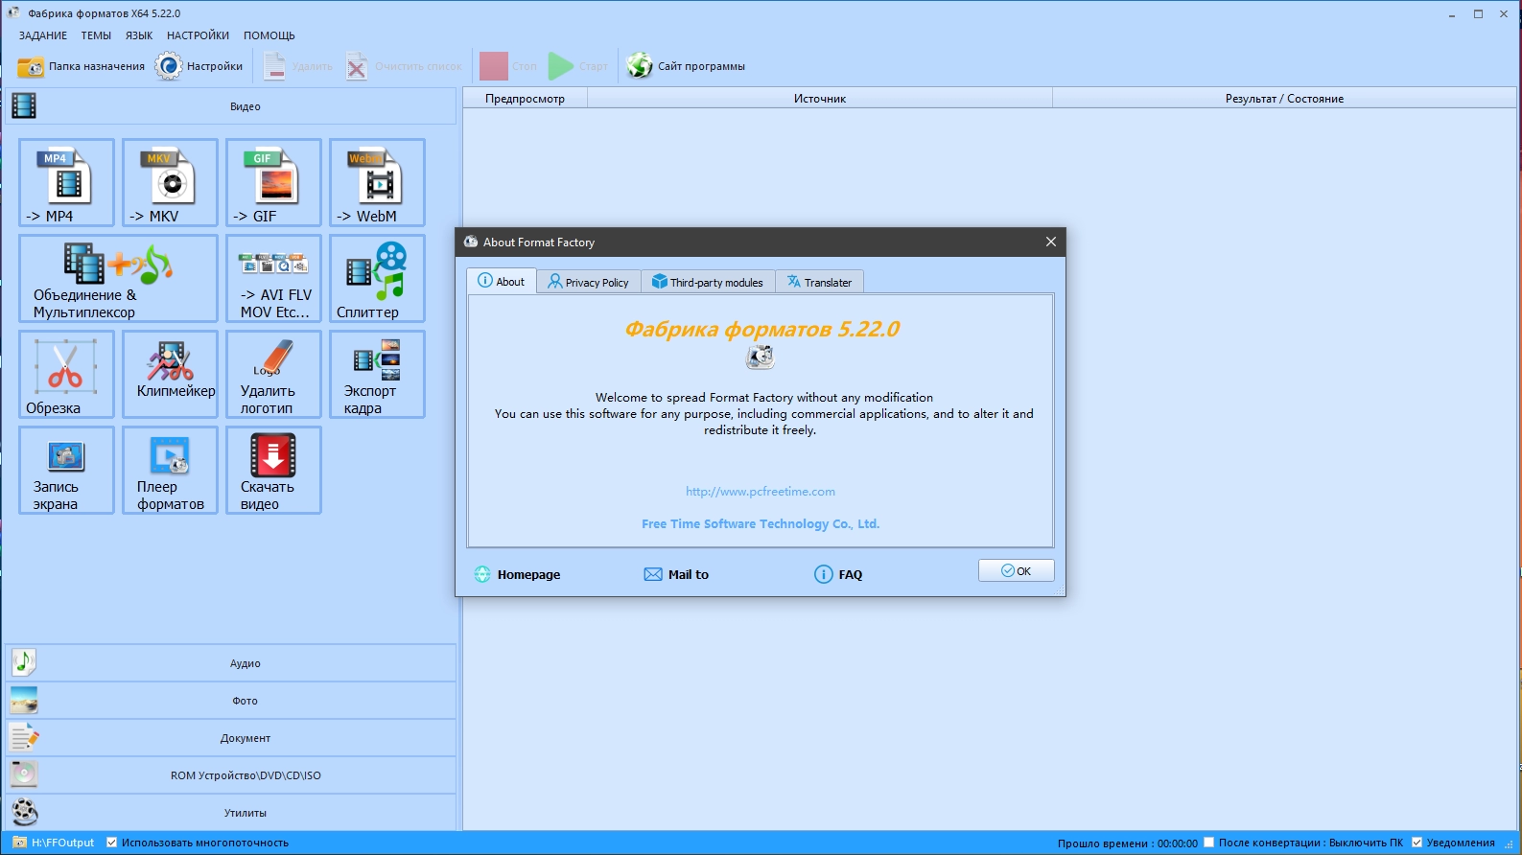Collapse the Видео category panel
The width and height of the screenshot is (1522, 855).
pos(230,106)
